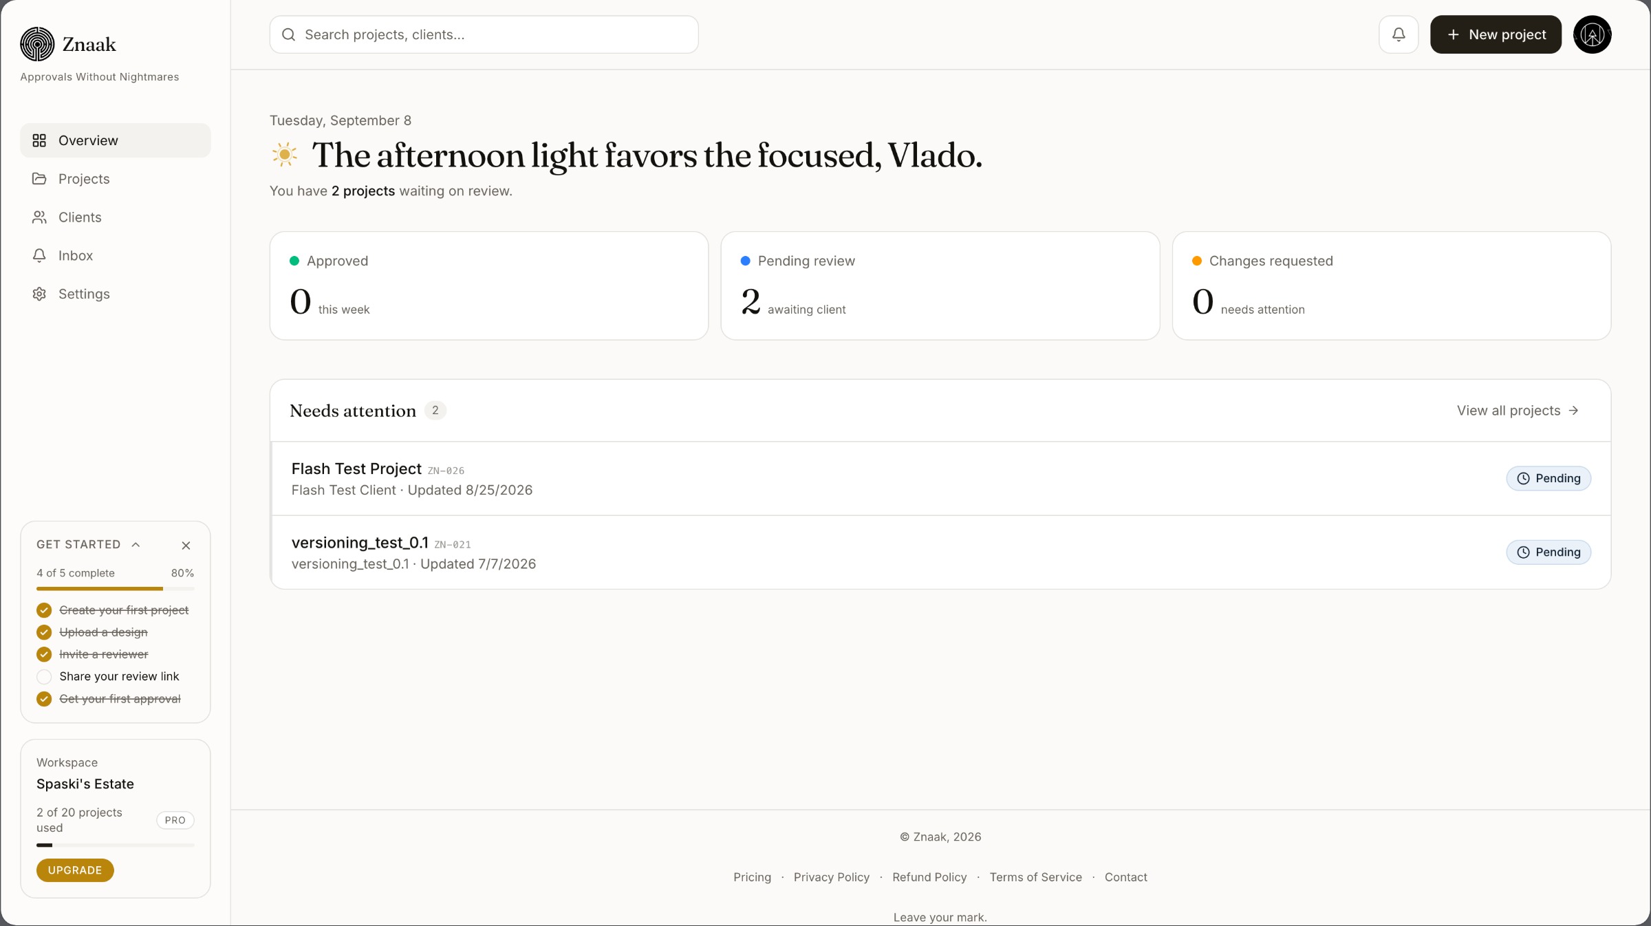Click the GET STARTED heading
This screenshot has width=1651, height=926.
pyautogui.click(x=78, y=544)
